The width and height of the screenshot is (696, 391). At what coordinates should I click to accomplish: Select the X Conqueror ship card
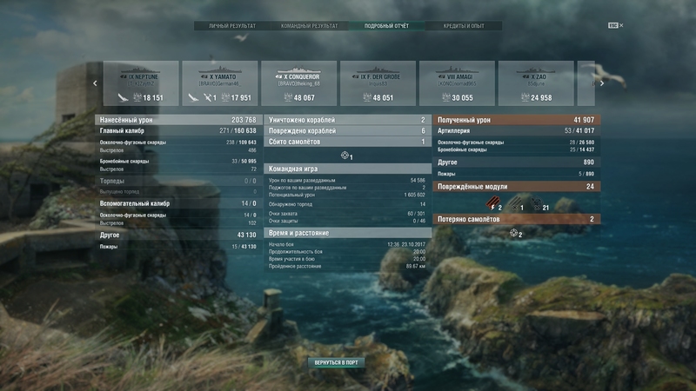click(x=298, y=83)
